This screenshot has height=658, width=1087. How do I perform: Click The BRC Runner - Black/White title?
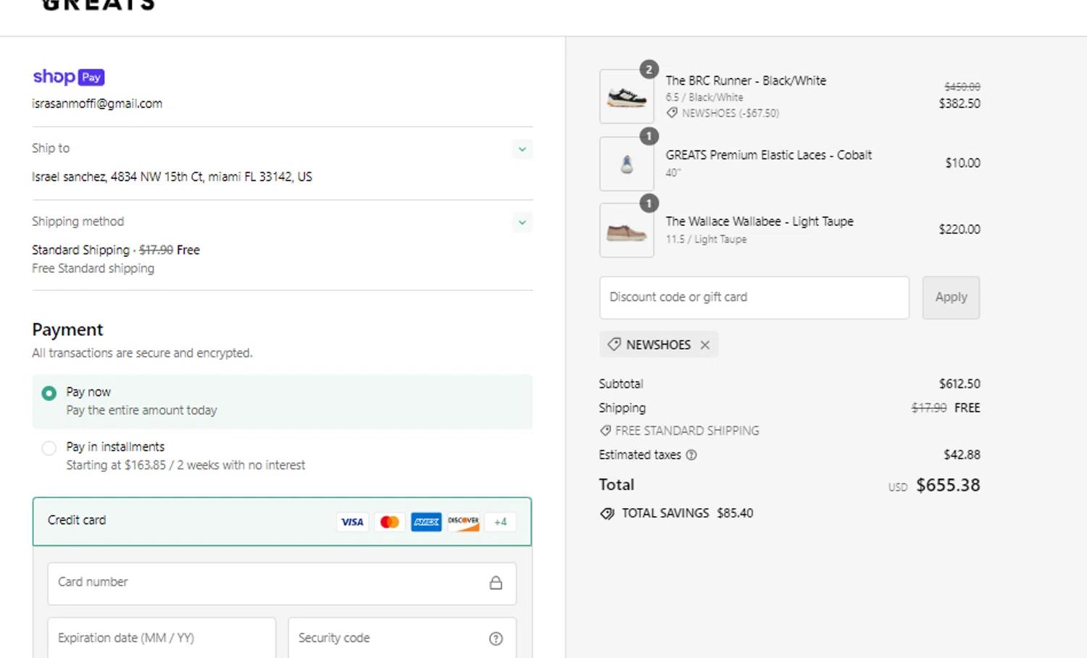[x=746, y=80]
